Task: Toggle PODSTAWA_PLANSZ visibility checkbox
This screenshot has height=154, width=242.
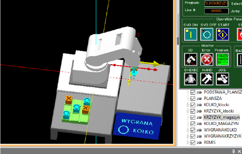Action: pyautogui.click(x=193, y=92)
